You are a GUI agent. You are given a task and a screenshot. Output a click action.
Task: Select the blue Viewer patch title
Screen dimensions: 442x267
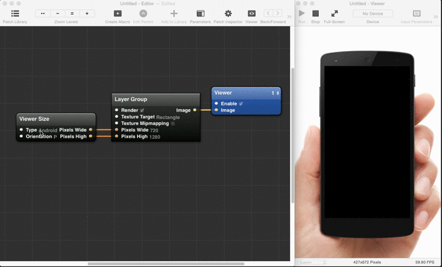[223, 92]
